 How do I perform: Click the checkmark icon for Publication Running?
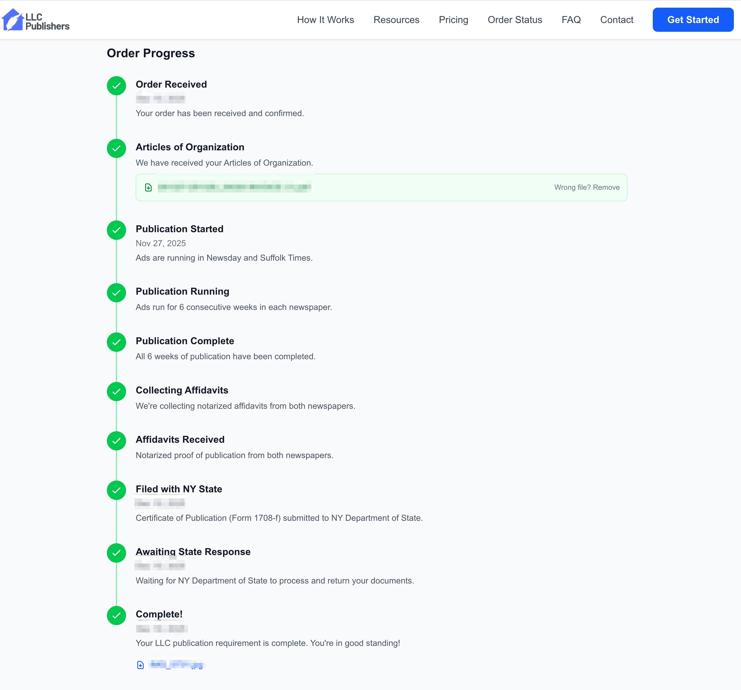[116, 293]
